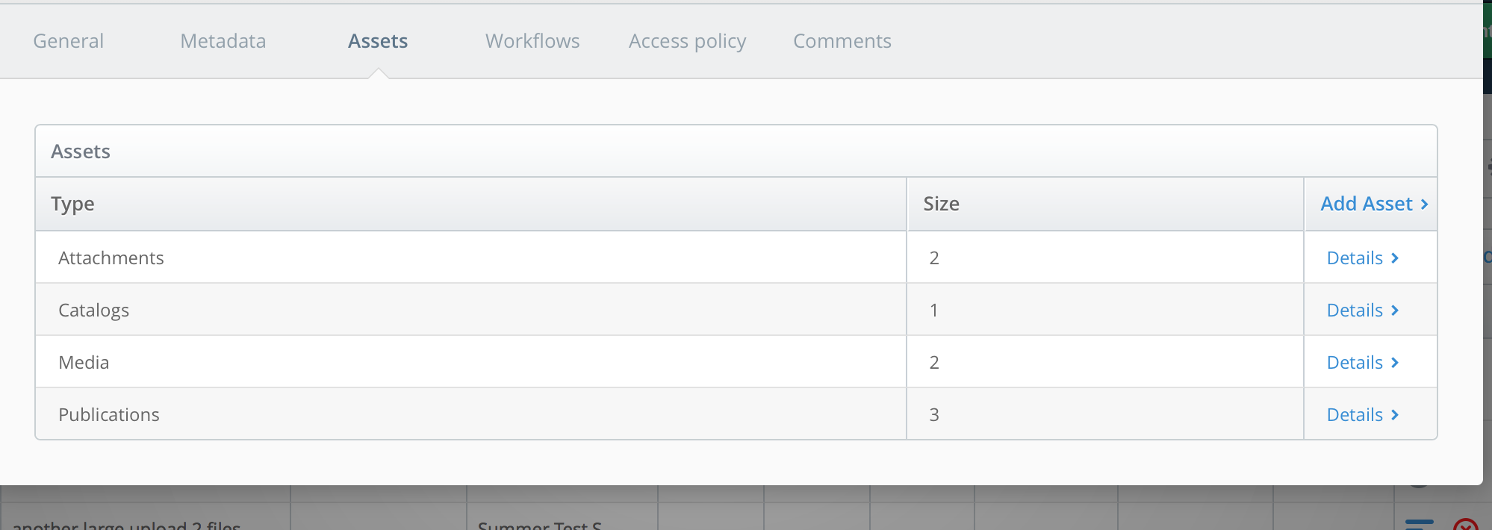Click the chevron arrow in the Attachments row
The width and height of the screenshot is (1492, 530).
pyautogui.click(x=1395, y=258)
